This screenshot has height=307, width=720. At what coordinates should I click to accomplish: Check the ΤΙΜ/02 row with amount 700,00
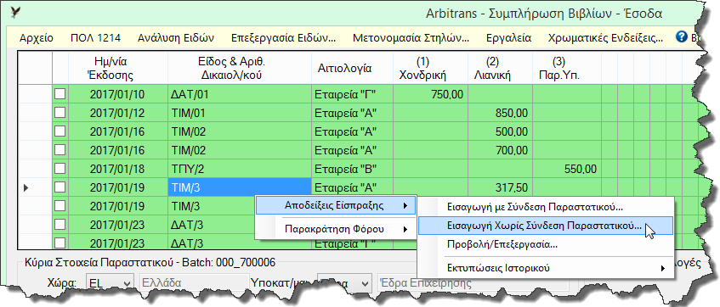tap(60, 150)
